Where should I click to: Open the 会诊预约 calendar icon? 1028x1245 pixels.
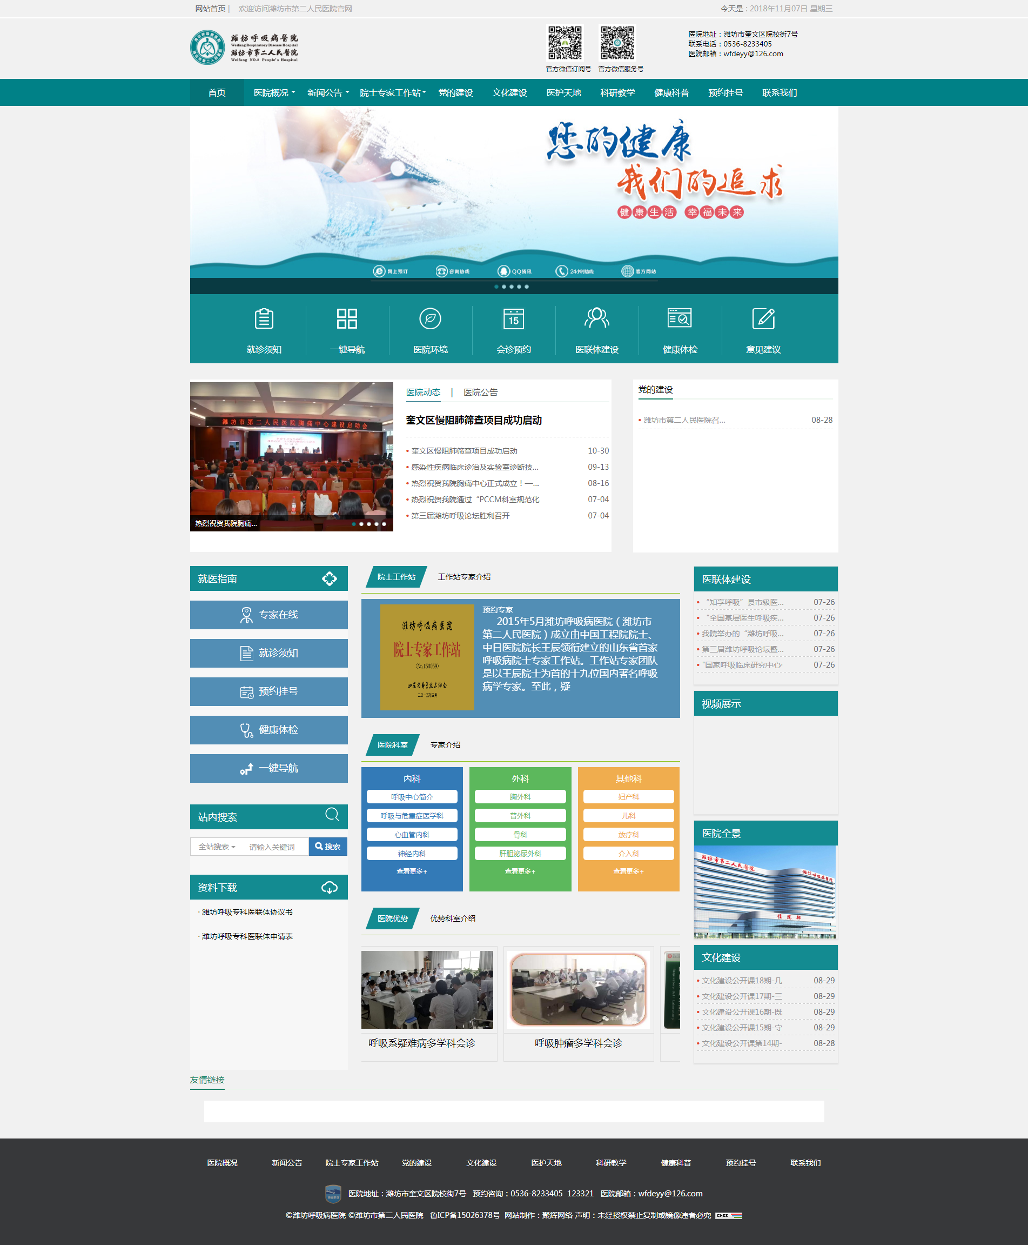[513, 319]
